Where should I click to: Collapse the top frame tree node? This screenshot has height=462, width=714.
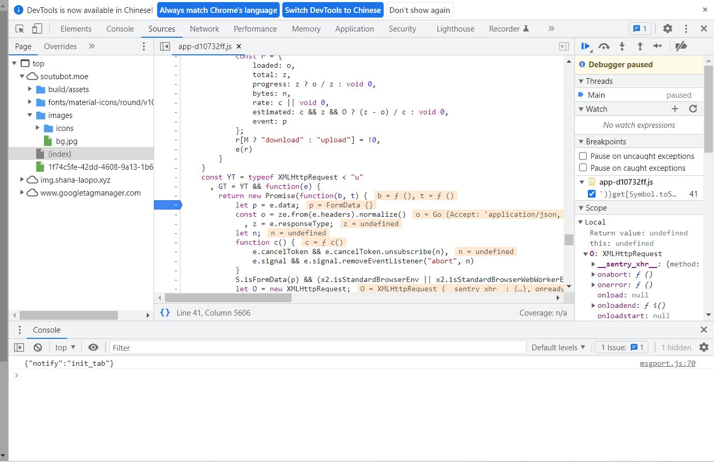pyautogui.click(x=14, y=63)
